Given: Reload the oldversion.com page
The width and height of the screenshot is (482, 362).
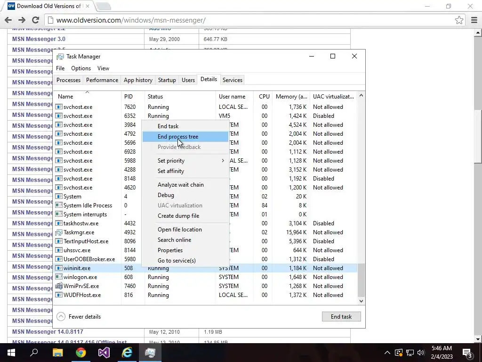Looking at the screenshot, I should point(36,20).
